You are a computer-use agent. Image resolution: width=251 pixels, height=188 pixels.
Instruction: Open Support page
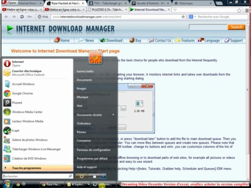233,40
